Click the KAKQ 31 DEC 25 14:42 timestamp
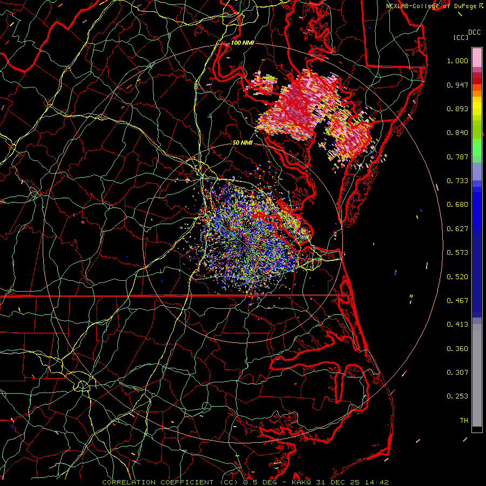Viewport: 486px width, 486px height. coord(340,482)
